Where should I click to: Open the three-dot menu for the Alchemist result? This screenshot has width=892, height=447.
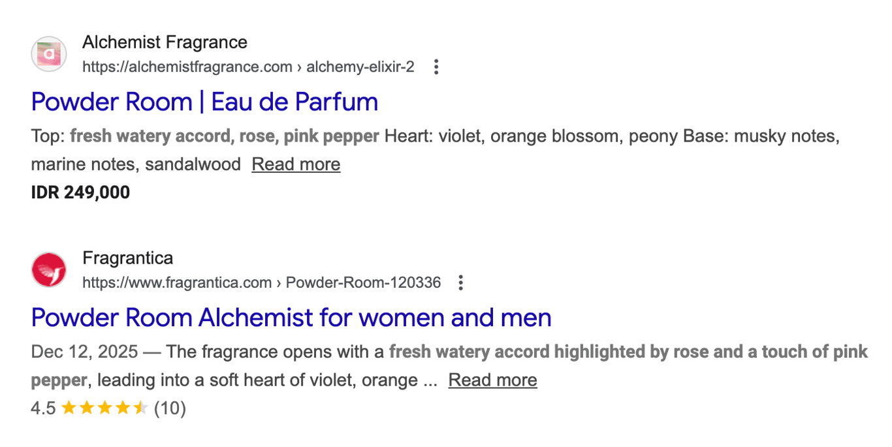[436, 67]
